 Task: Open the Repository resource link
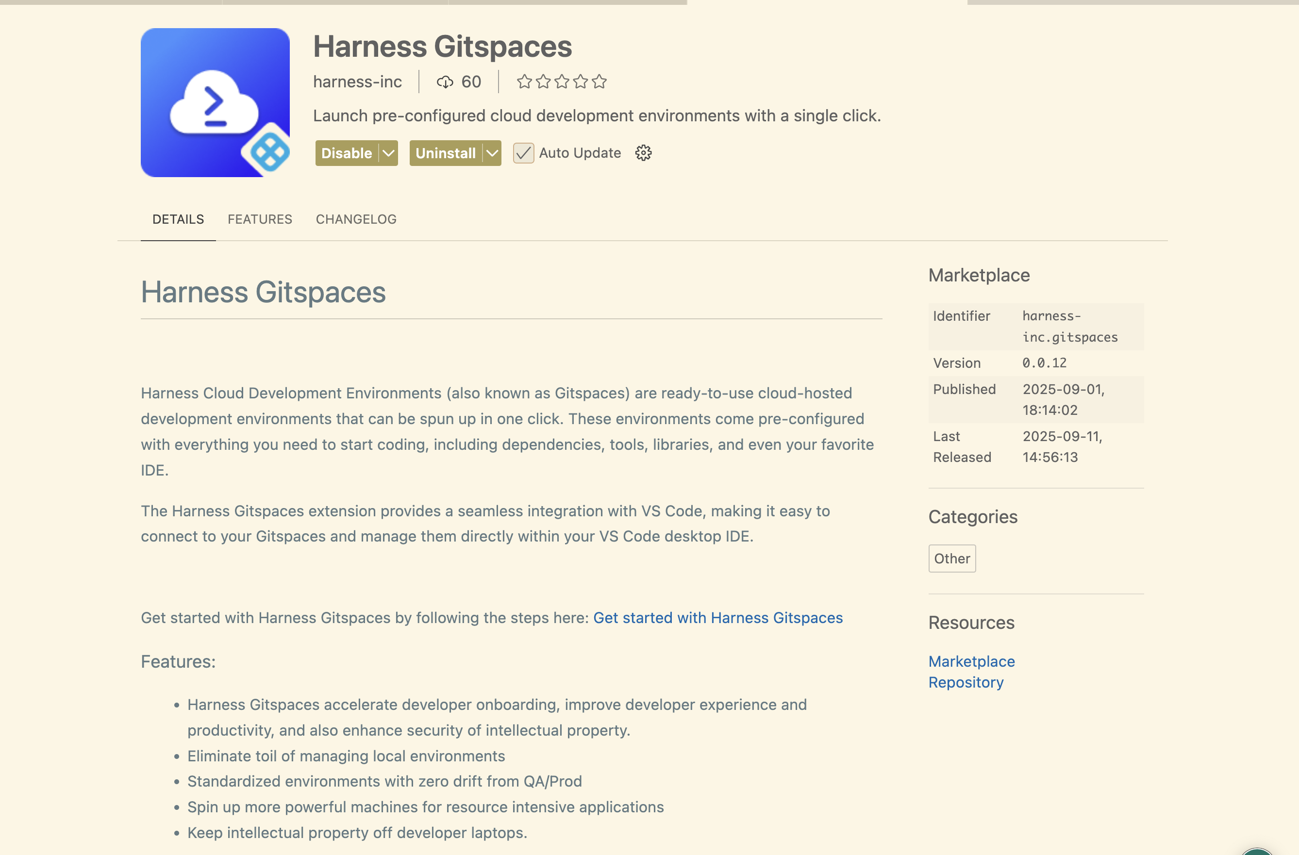pos(966,682)
